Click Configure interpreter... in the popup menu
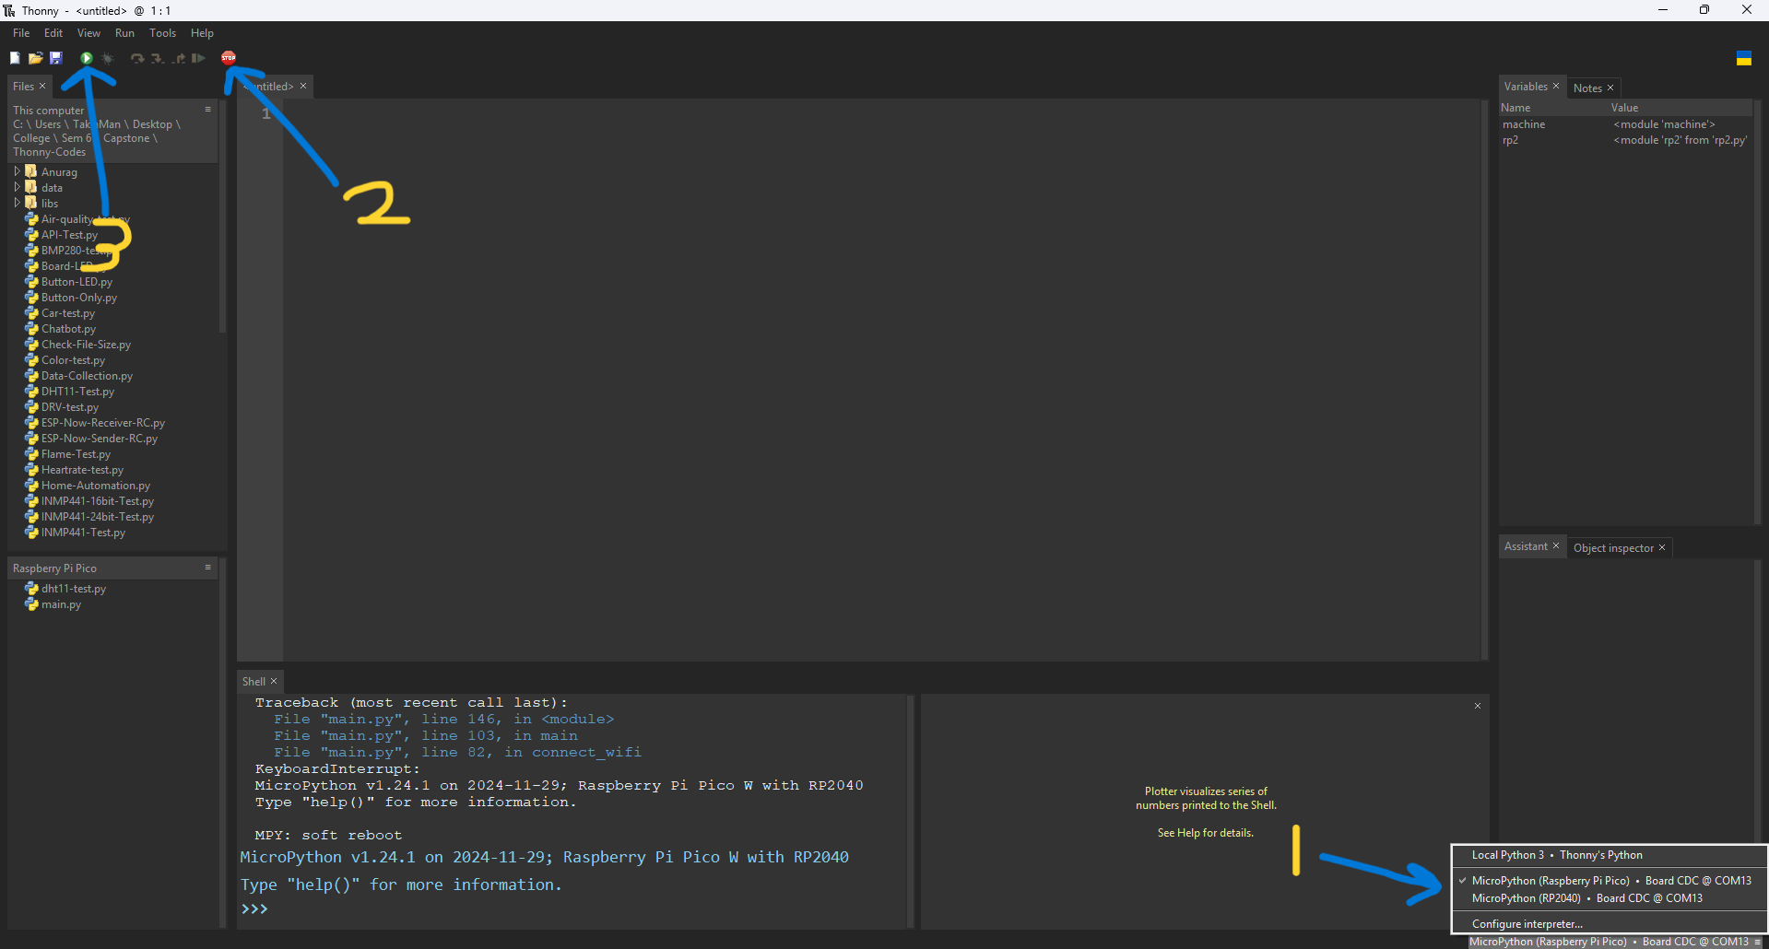The height and width of the screenshot is (949, 1769). [1610, 924]
